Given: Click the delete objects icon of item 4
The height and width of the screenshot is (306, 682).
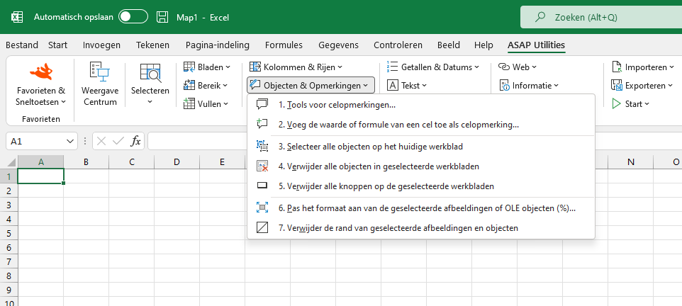Looking at the screenshot, I should (x=262, y=166).
